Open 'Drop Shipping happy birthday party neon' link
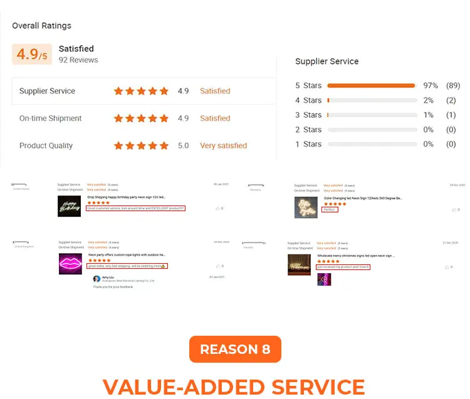470x399 pixels. (126, 197)
